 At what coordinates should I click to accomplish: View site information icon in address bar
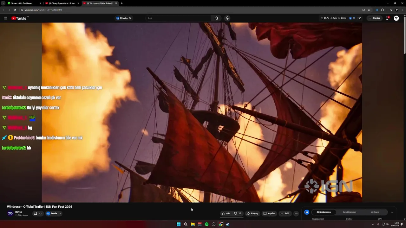(x=22, y=10)
